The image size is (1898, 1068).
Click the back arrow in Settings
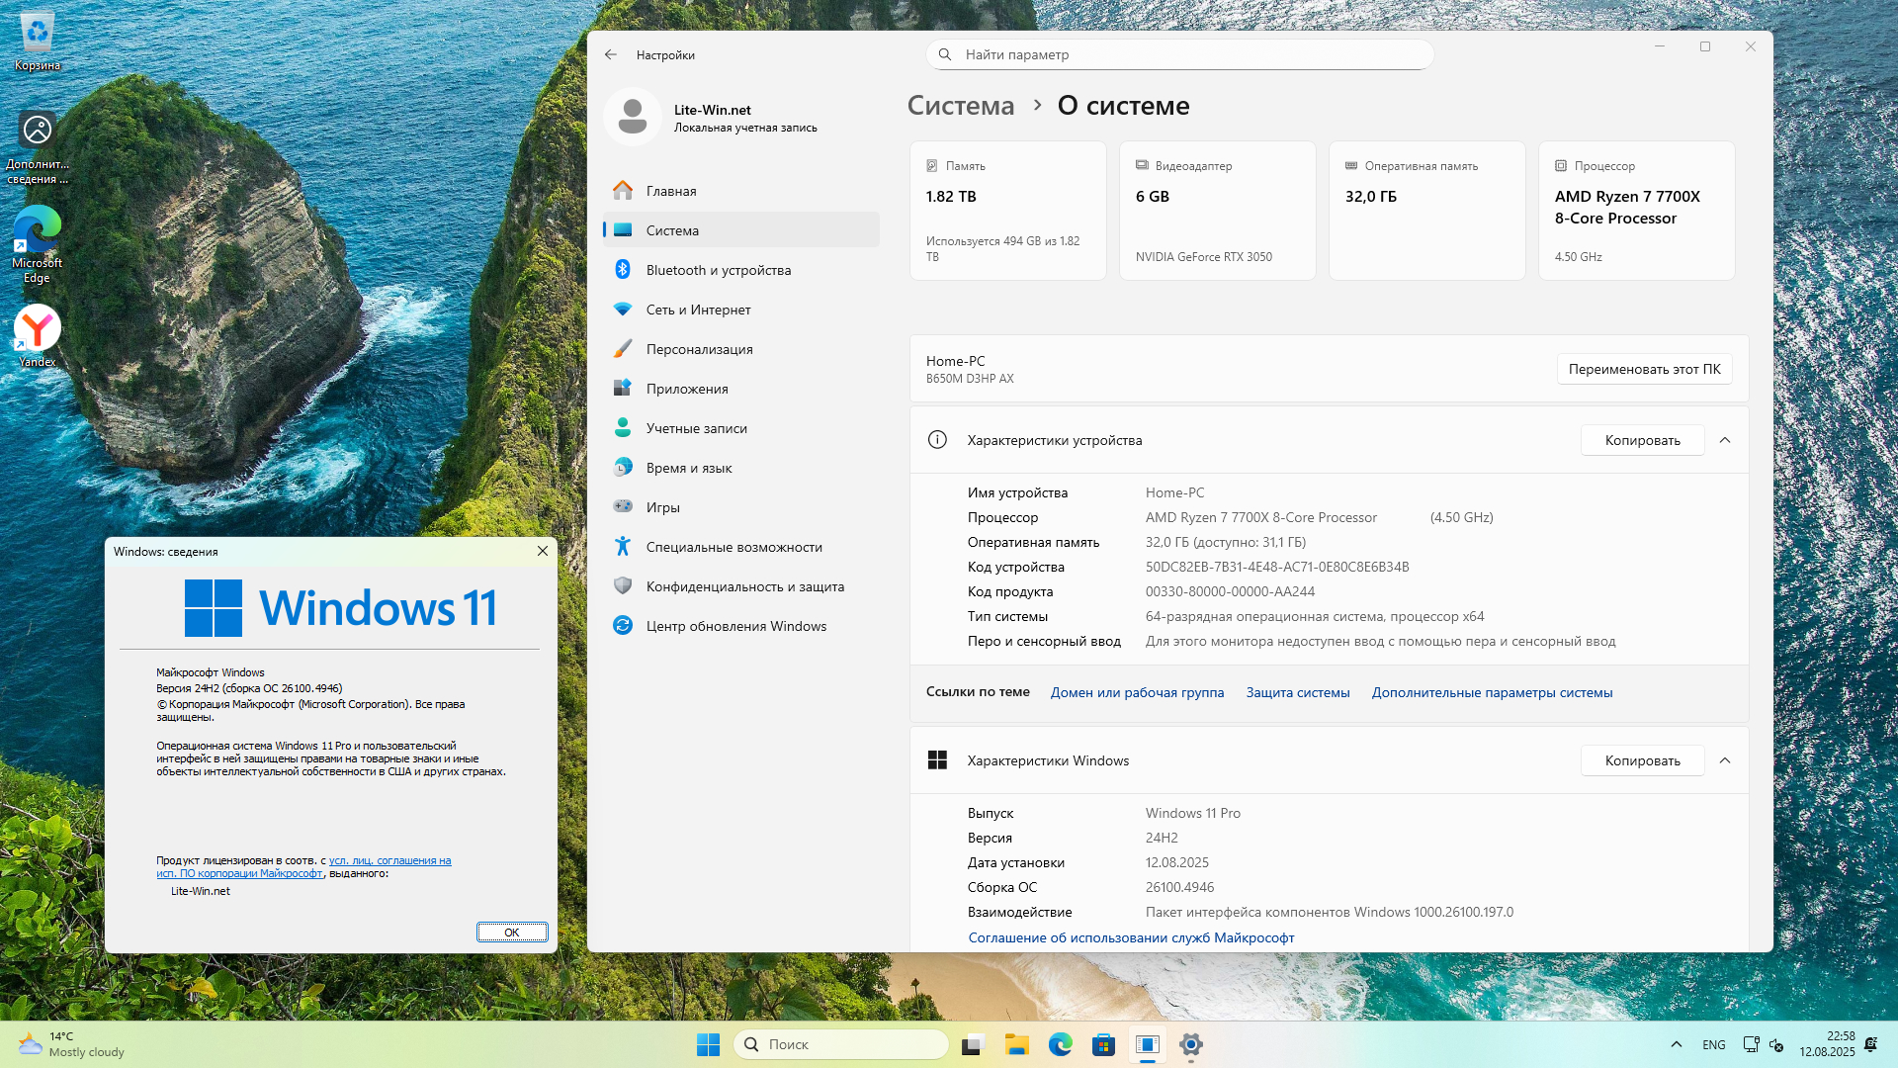click(611, 55)
